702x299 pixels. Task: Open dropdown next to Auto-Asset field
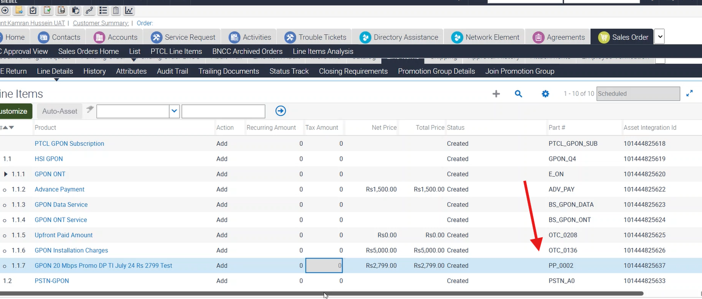pos(174,111)
